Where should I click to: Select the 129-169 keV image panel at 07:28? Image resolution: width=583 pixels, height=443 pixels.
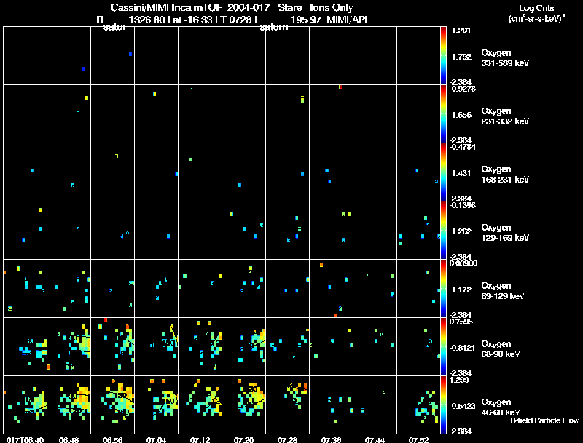[x=287, y=231]
